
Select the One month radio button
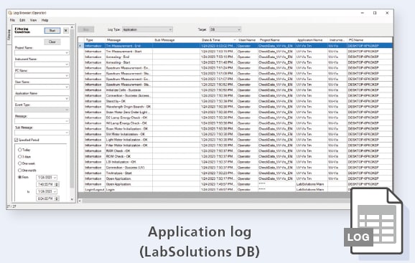[20, 171]
